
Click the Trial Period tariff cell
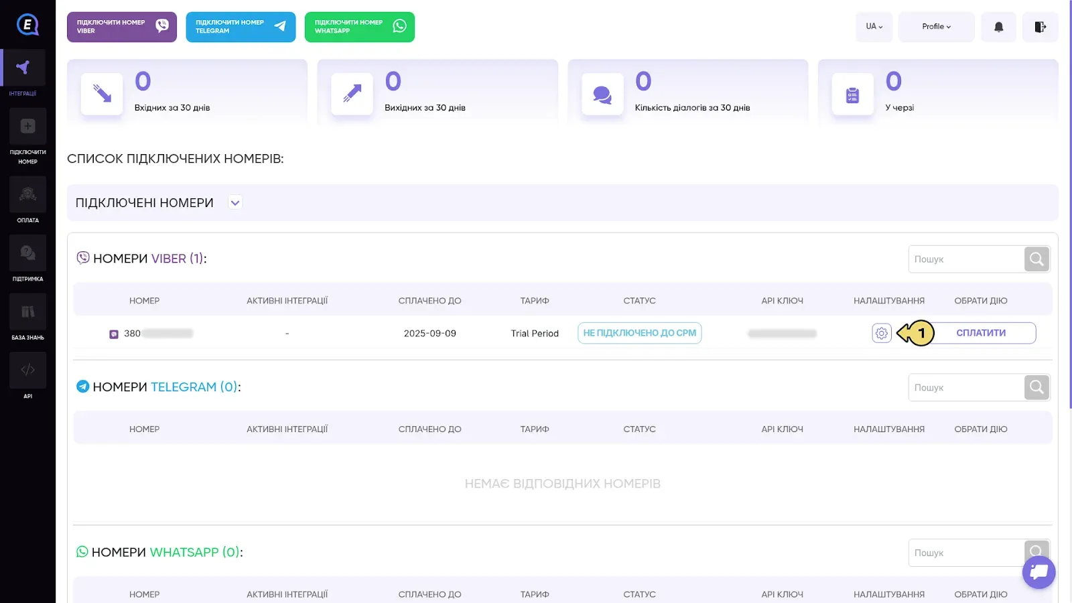coord(535,334)
